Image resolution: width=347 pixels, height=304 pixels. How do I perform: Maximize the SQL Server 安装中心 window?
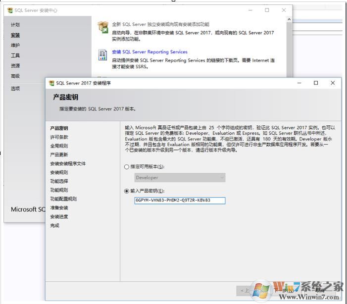pos(267,10)
